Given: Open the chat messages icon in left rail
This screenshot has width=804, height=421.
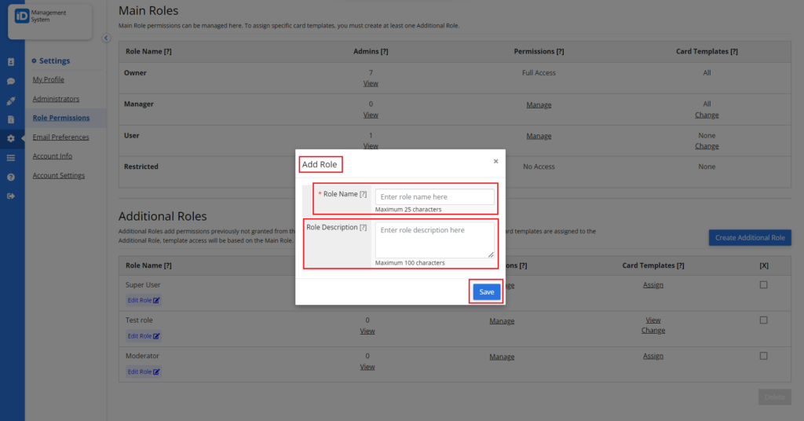Looking at the screenshot, I should 11,82.
